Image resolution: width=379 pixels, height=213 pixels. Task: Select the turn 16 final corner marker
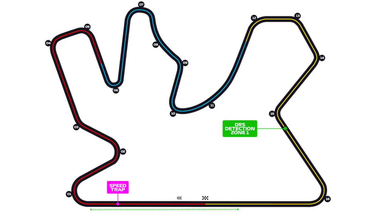(327, 199)
